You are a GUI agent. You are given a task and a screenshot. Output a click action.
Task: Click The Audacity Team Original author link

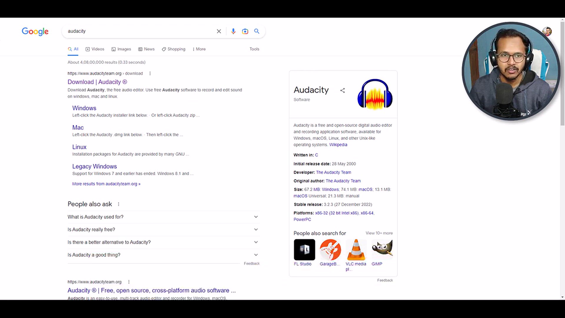coord(343,181)
